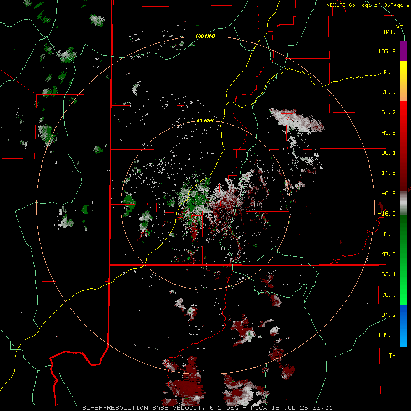Select the -78.7 scale value
This screenshot has height=411, width=411.
[387, 295]
